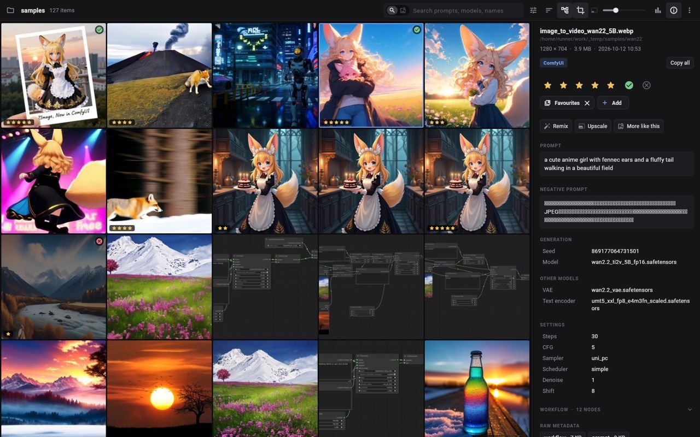Image resolution: width=700 pixels, height=437 pixels.
Task: Click the ComfyUI source tag
Action: tap(553, 63)
